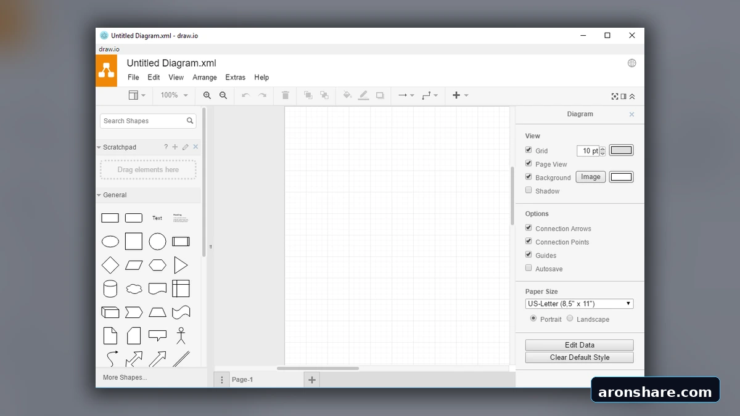Click the Clear Default Style button
This screenshot has height=416, width=740.
point(579,357)
